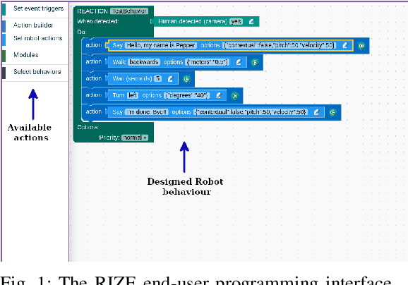This screenshot has width=408, height=285.
Task: Open the Modules category
Action: click(35, 55)
